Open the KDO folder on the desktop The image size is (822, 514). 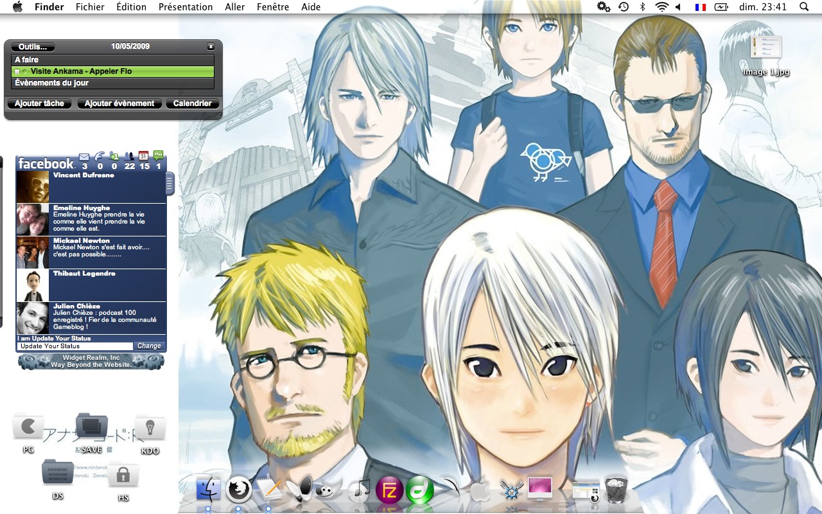pyautogui.click(x=150, y=428)
